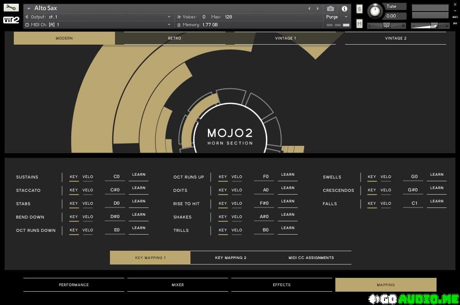
Task: Click the pan slider
Action: pyautogui.click(x=387, y=26)
